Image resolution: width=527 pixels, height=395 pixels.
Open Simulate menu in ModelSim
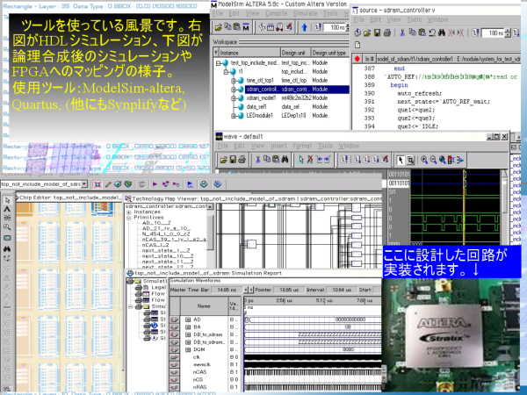305,13
